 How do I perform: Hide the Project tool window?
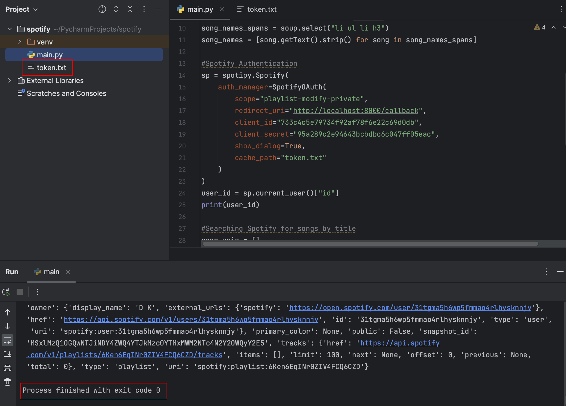point(158,9)
